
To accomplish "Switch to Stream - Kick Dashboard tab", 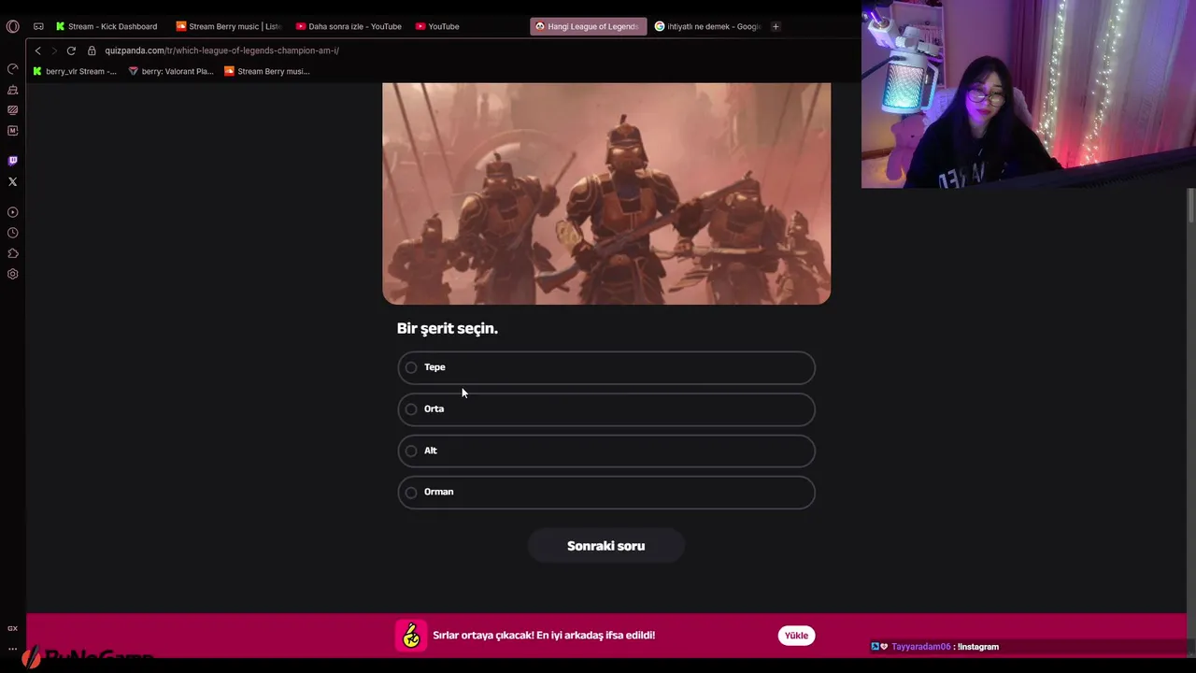I will click(x=107, y=26).
